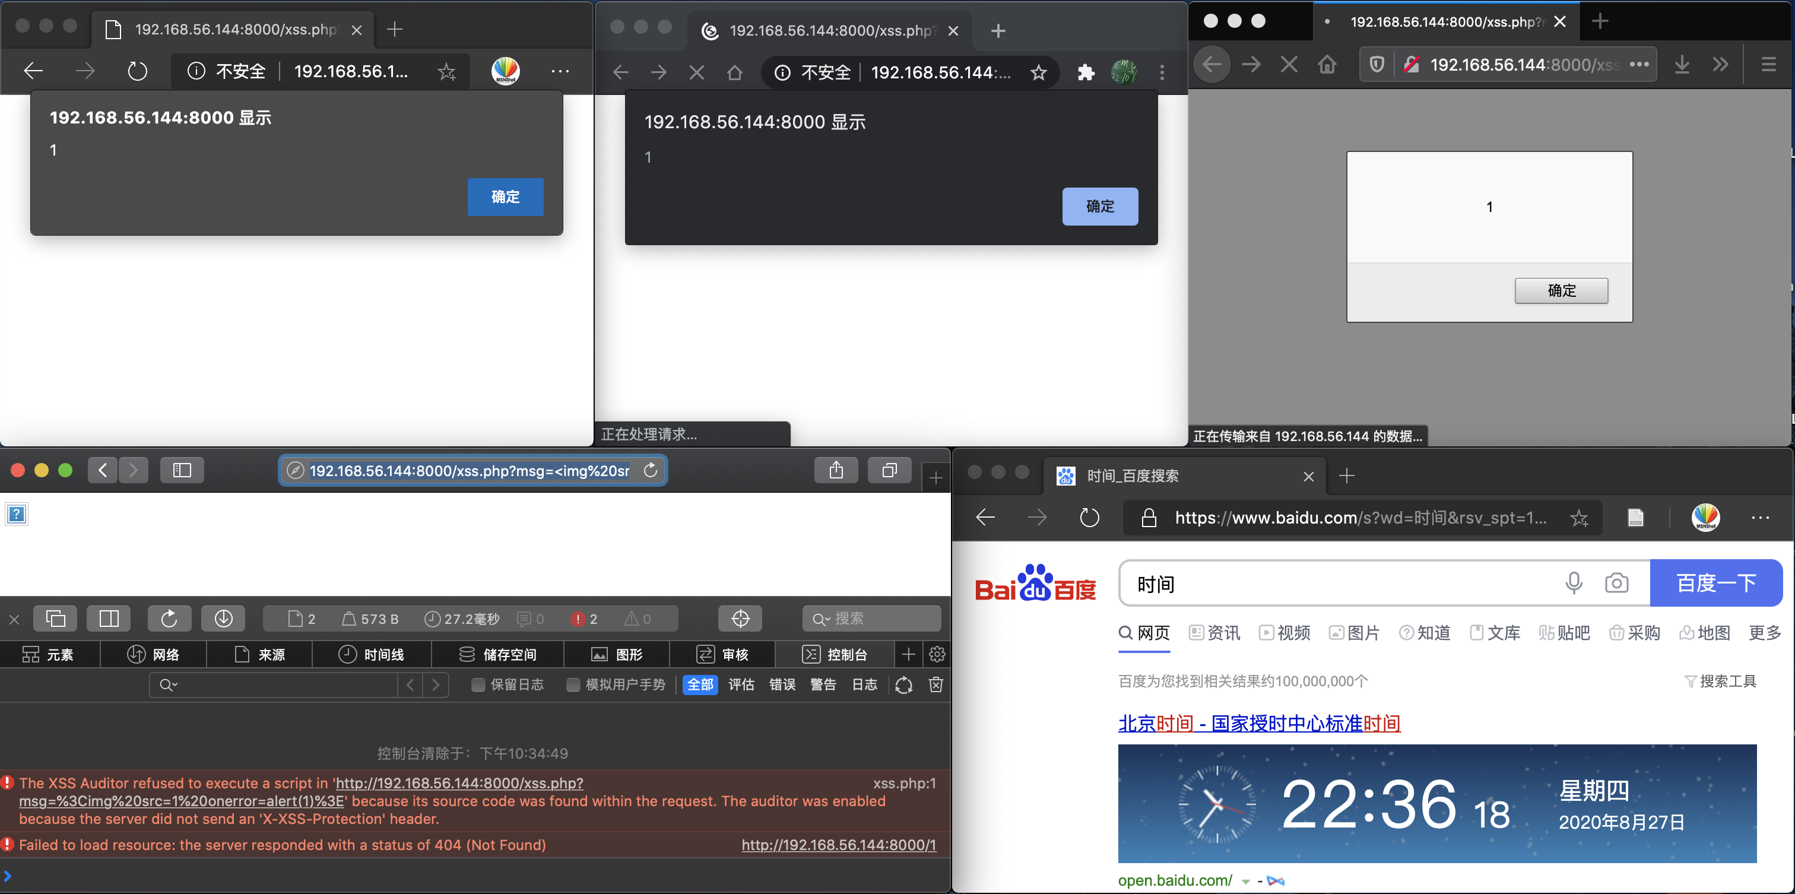Click the Baidu microphone voice-search icon

tap(1574, 582)
